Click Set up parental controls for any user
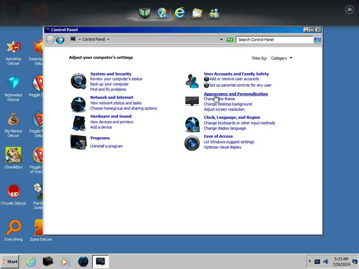 click(x=240, y=85)
